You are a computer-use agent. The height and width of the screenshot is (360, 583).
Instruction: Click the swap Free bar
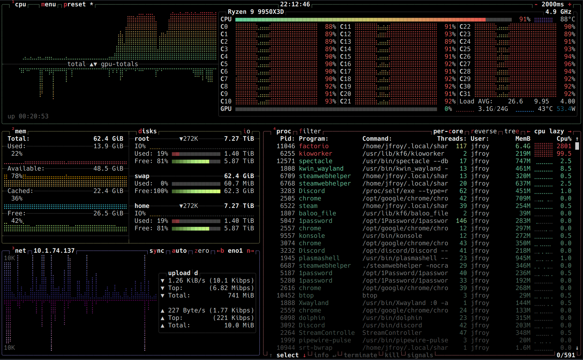coord(196,191)
